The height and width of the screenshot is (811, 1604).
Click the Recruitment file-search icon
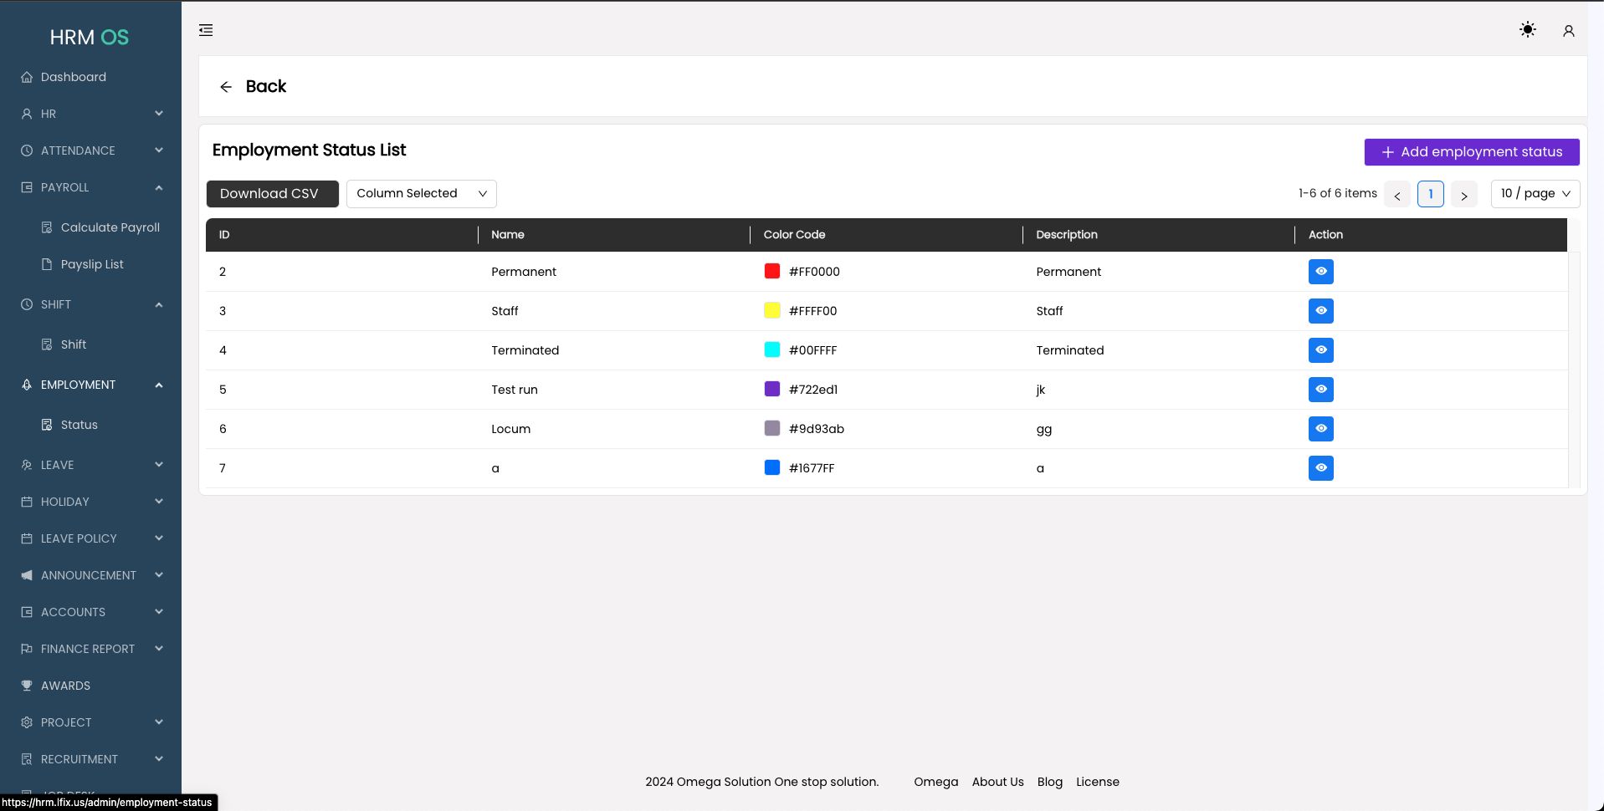click(27, 759)
